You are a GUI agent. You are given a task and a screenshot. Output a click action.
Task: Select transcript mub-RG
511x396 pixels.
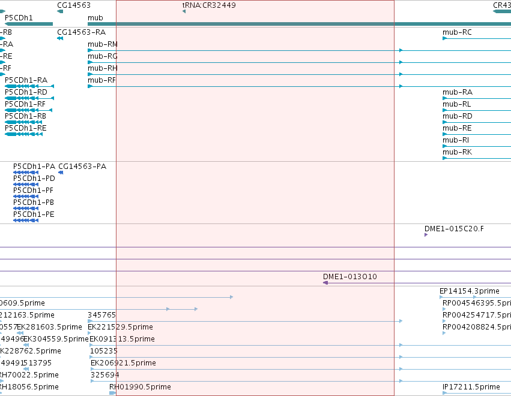click(102, 56)
